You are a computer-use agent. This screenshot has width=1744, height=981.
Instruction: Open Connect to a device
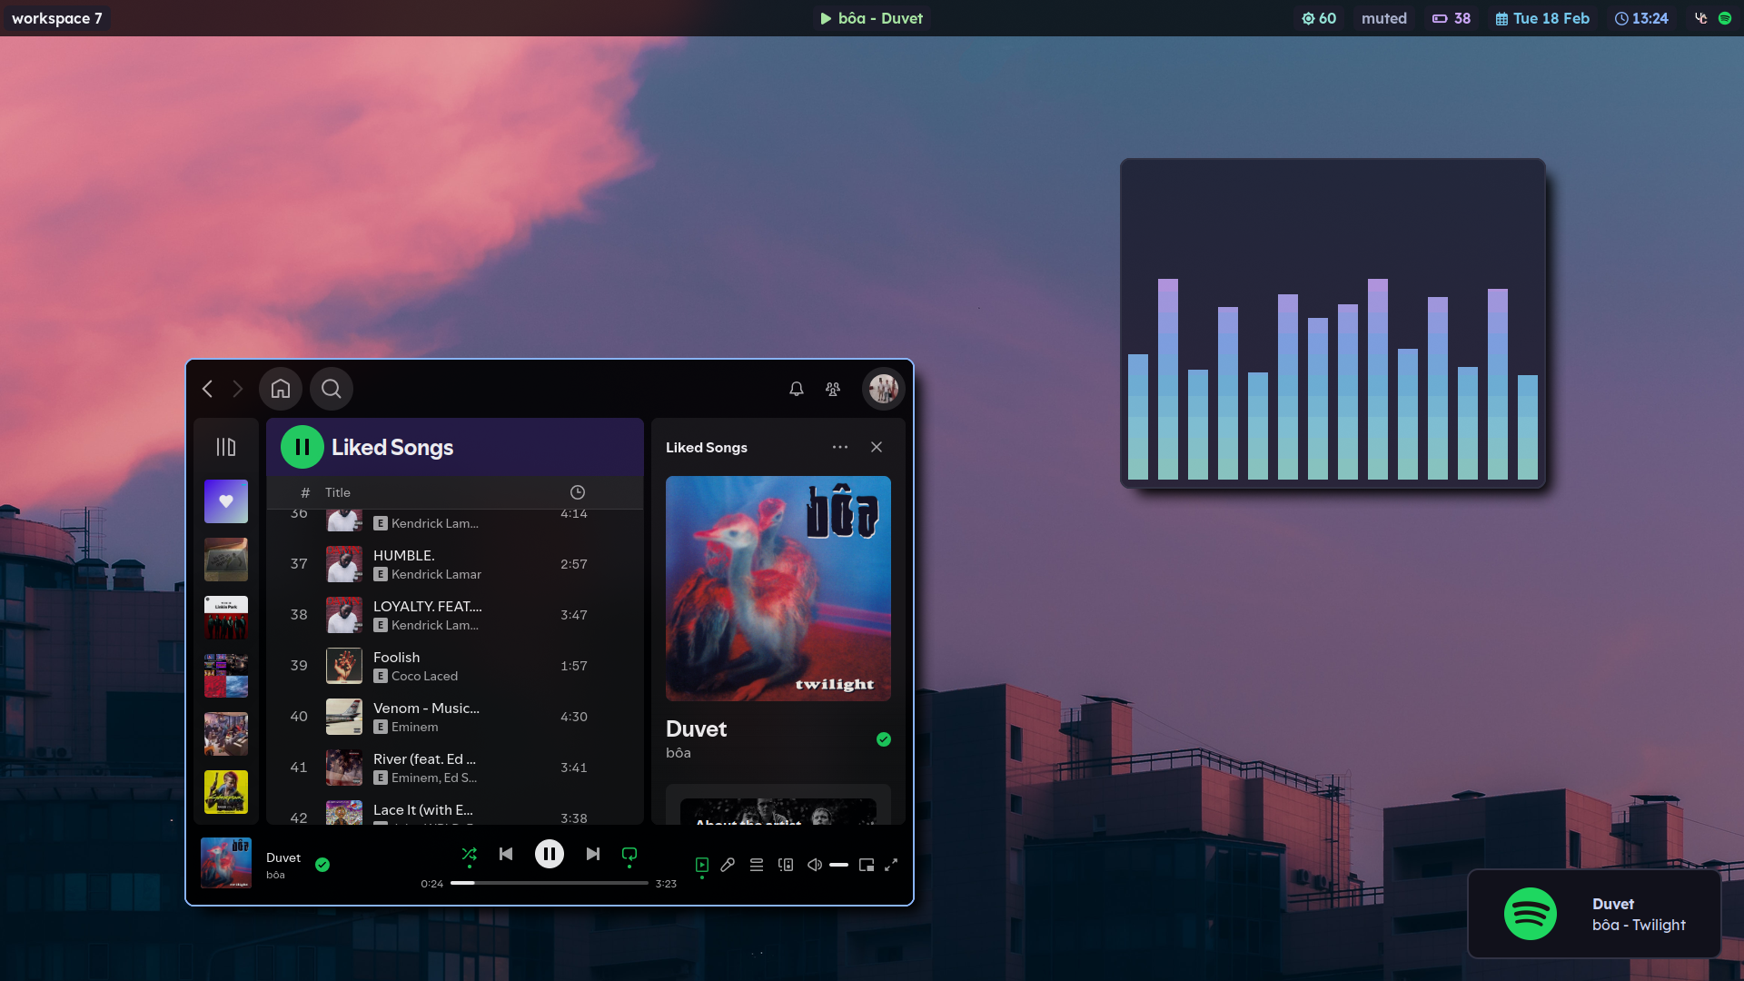click(x=786, y=865)
